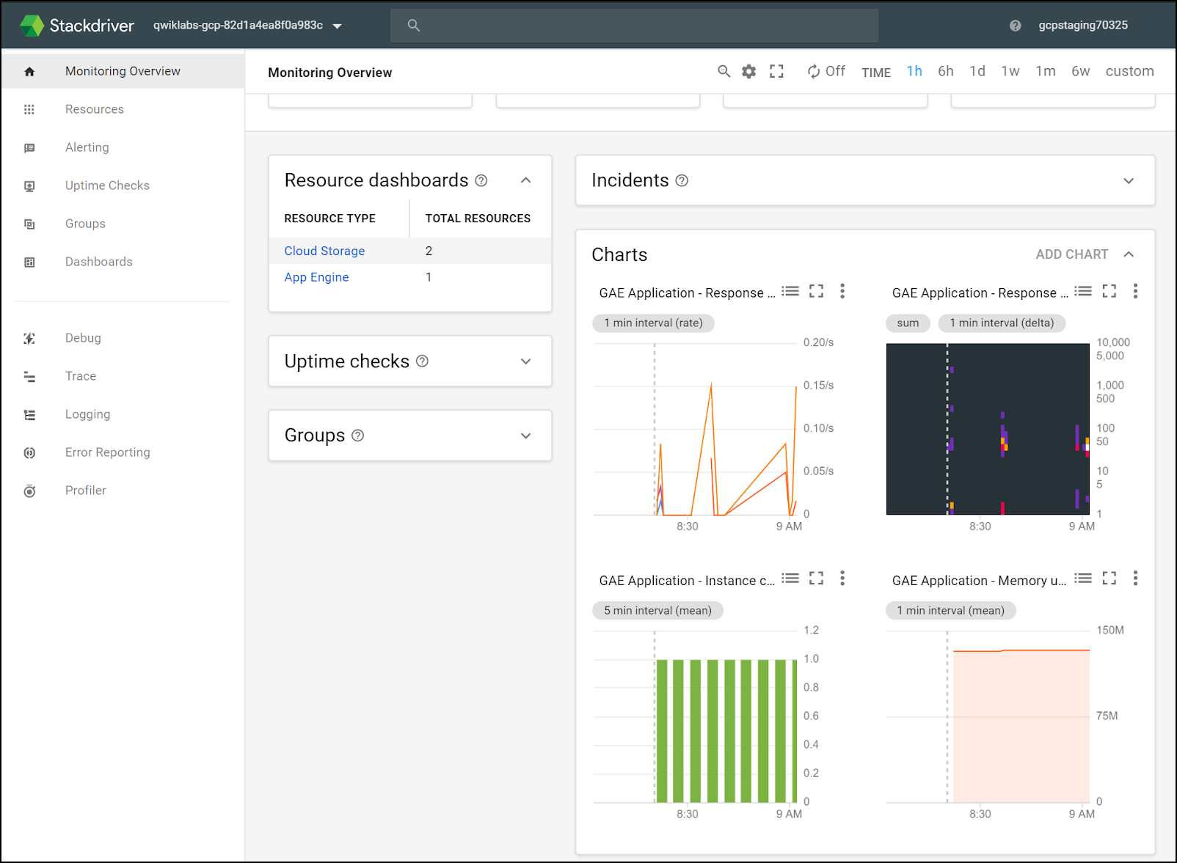Show legend for Response heatmap chart

coord(1083,291)
